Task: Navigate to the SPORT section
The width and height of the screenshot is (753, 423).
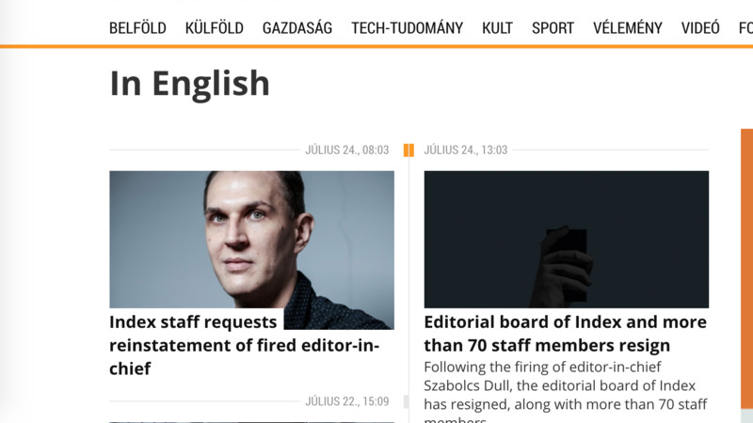Action: point(553,28)
